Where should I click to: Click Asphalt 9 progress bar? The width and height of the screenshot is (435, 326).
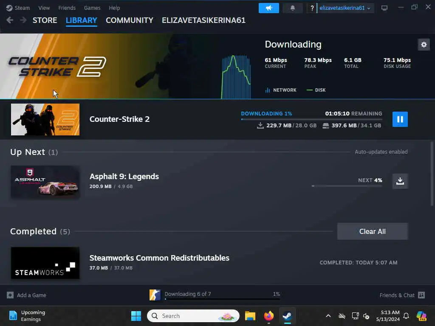click(347, 186)
